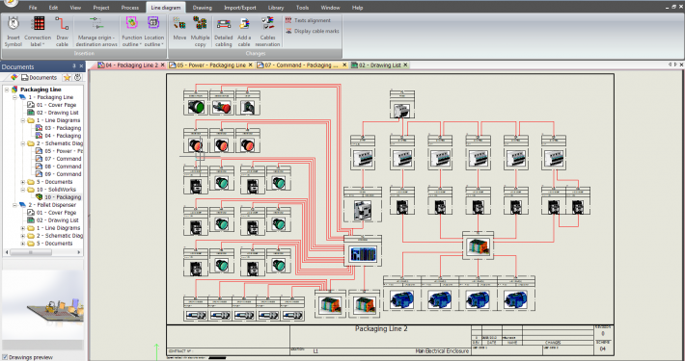Open Cables reservation
The image size is (685, 361).
coord(267,31)
